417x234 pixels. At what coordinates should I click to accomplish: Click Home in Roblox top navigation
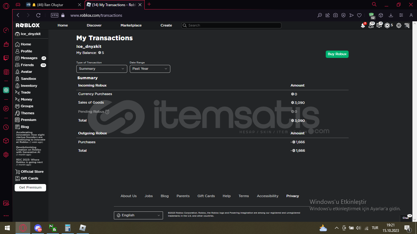tap(63, 25)
